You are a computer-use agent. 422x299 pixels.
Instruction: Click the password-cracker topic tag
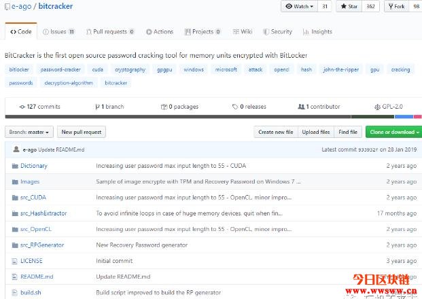(x=60, y=70)
